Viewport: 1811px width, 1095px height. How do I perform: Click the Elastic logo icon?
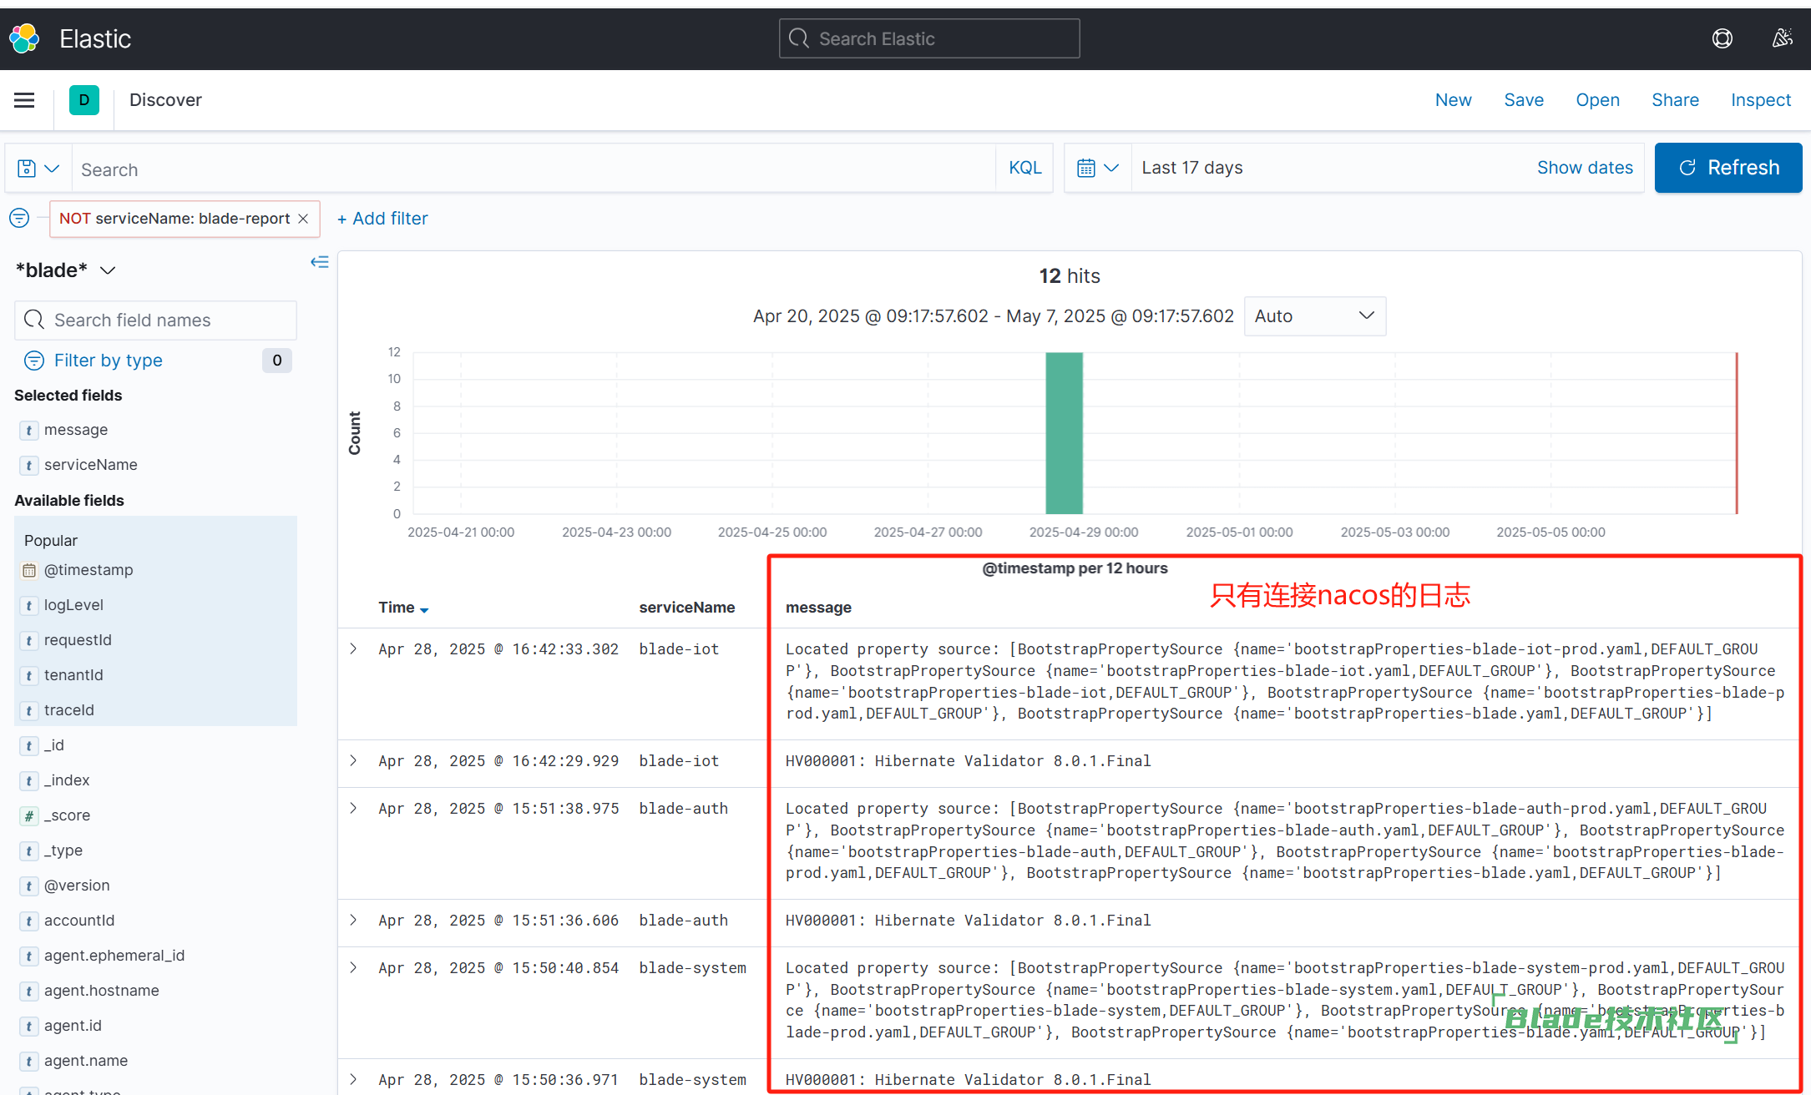click(x=24, y=38)
